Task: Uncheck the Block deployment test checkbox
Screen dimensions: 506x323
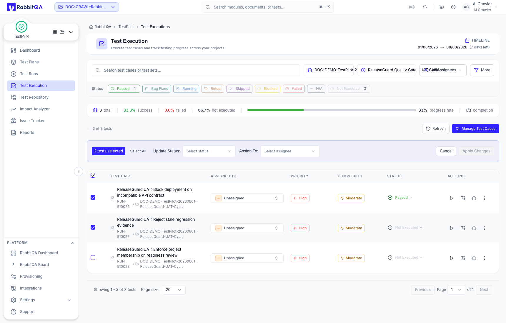Action: tap(93, 197)
